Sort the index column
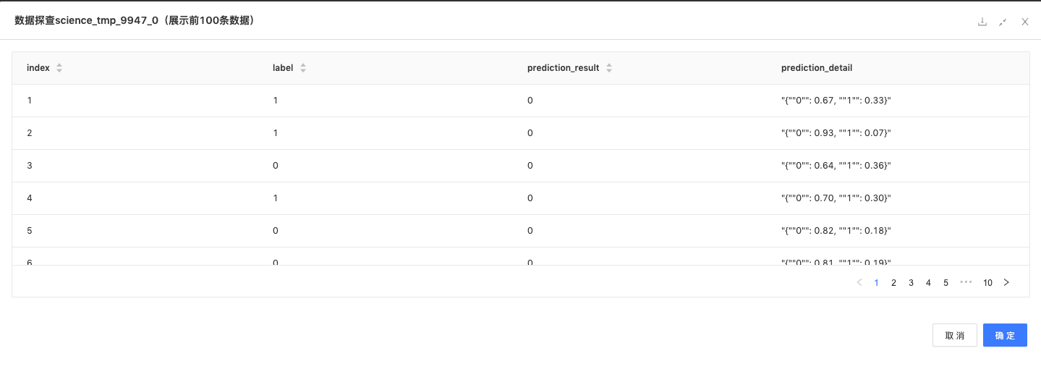 pos(59,68)
